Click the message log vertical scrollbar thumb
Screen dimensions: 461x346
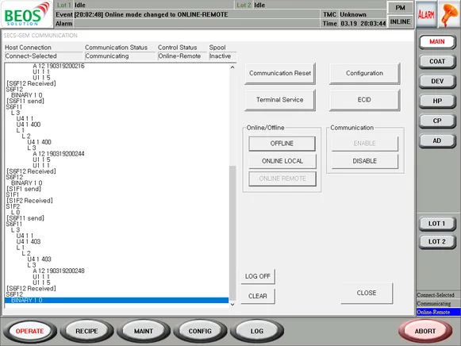[232, 233]
